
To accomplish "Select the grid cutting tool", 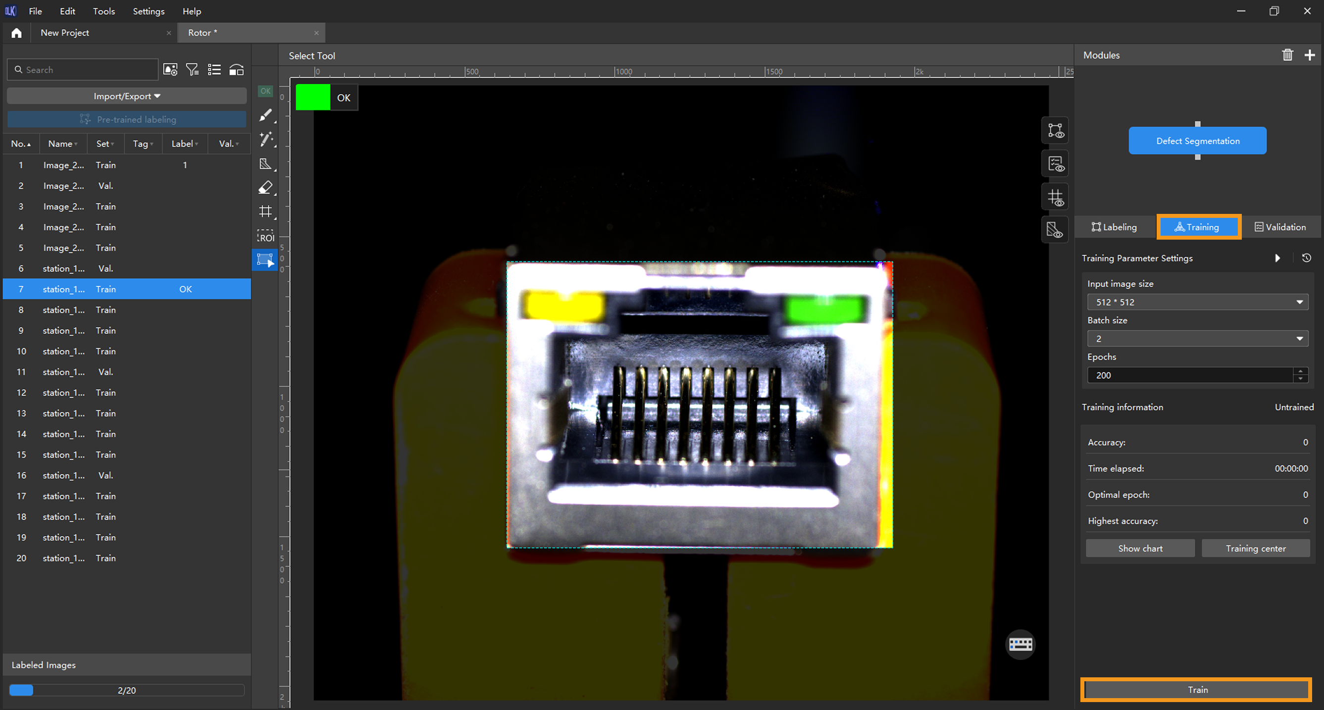I will tap(266, 211).
